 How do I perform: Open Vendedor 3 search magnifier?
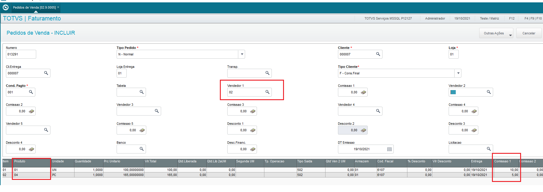pyautogui.click(x=157, y=111)
